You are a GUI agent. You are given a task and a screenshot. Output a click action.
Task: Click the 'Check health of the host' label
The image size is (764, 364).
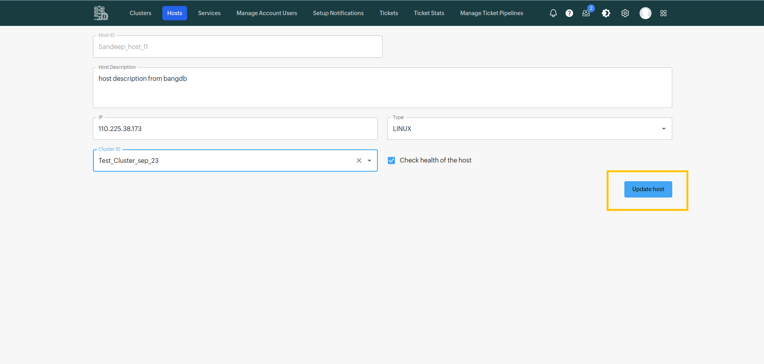click(x=436, y=160)
